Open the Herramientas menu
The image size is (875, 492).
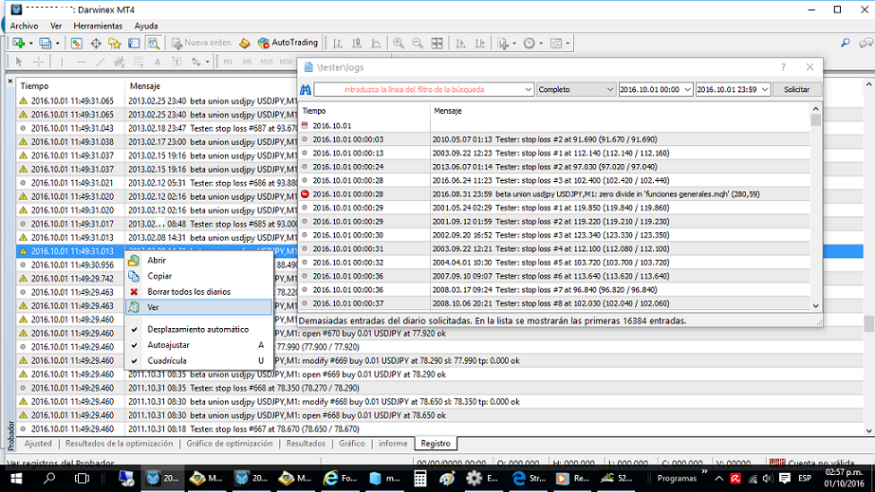(97, 26)
